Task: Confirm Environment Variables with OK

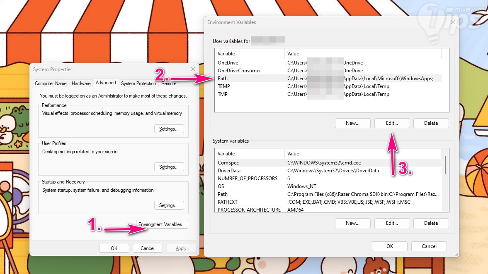Action: pos(390,246)
